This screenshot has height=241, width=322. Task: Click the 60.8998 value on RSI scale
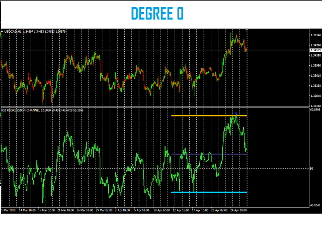[315, 110]
